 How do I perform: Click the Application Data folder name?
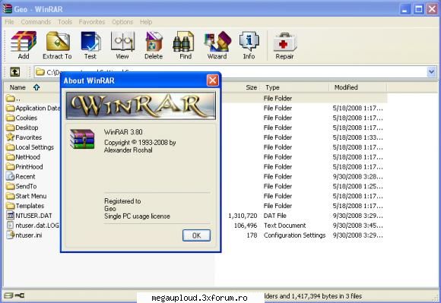tap(38, 108)
